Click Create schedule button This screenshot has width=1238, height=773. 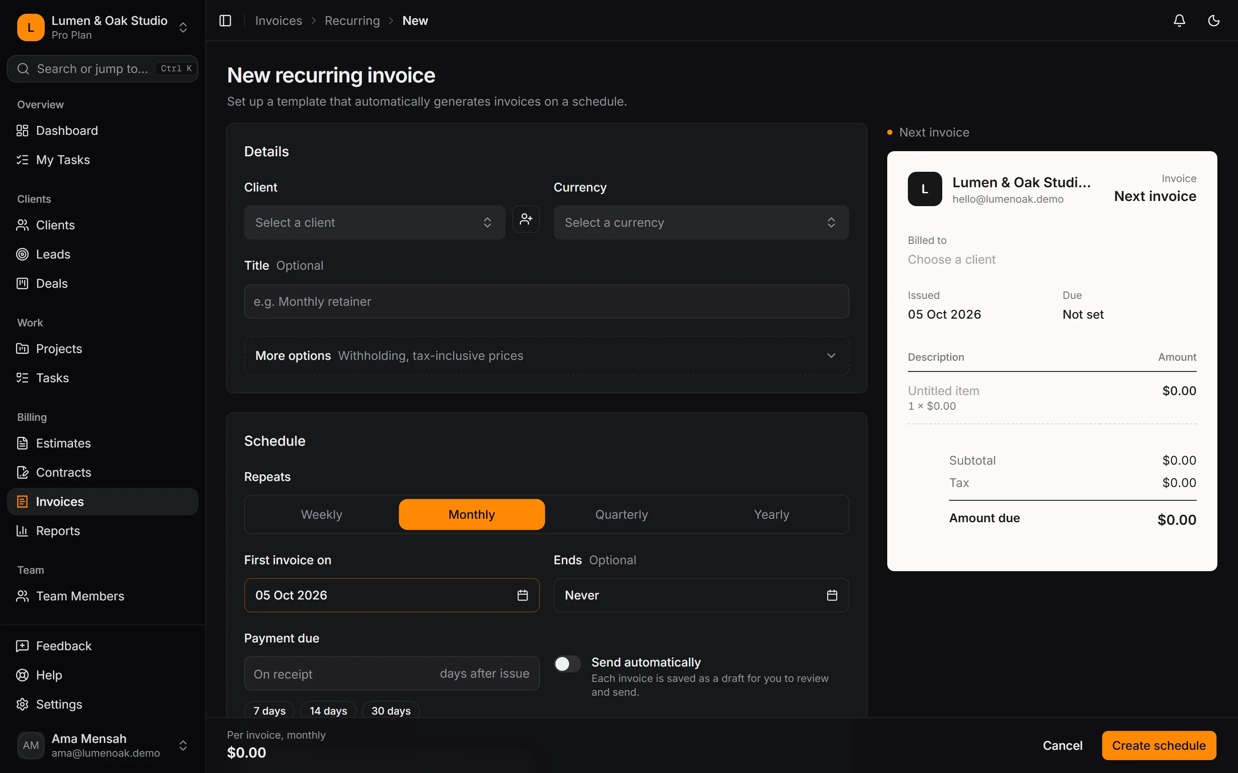click(x=1159, y=746)
